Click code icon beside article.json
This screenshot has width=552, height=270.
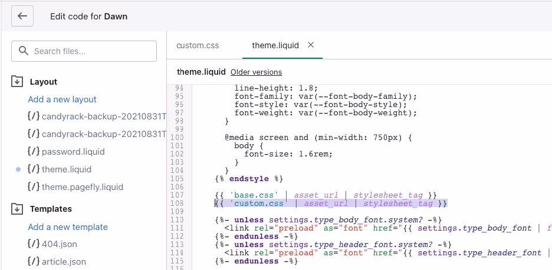tap(34, 261)
